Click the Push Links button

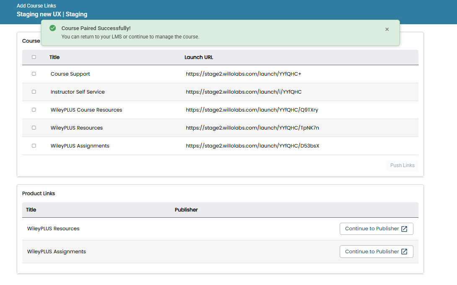click(x=402, y=165)
